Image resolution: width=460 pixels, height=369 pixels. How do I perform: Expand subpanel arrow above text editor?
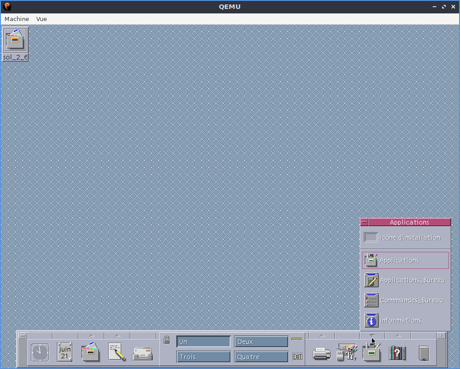tap(117, 335)
